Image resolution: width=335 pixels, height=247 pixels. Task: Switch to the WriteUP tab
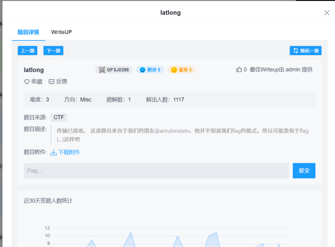[62, 32]
